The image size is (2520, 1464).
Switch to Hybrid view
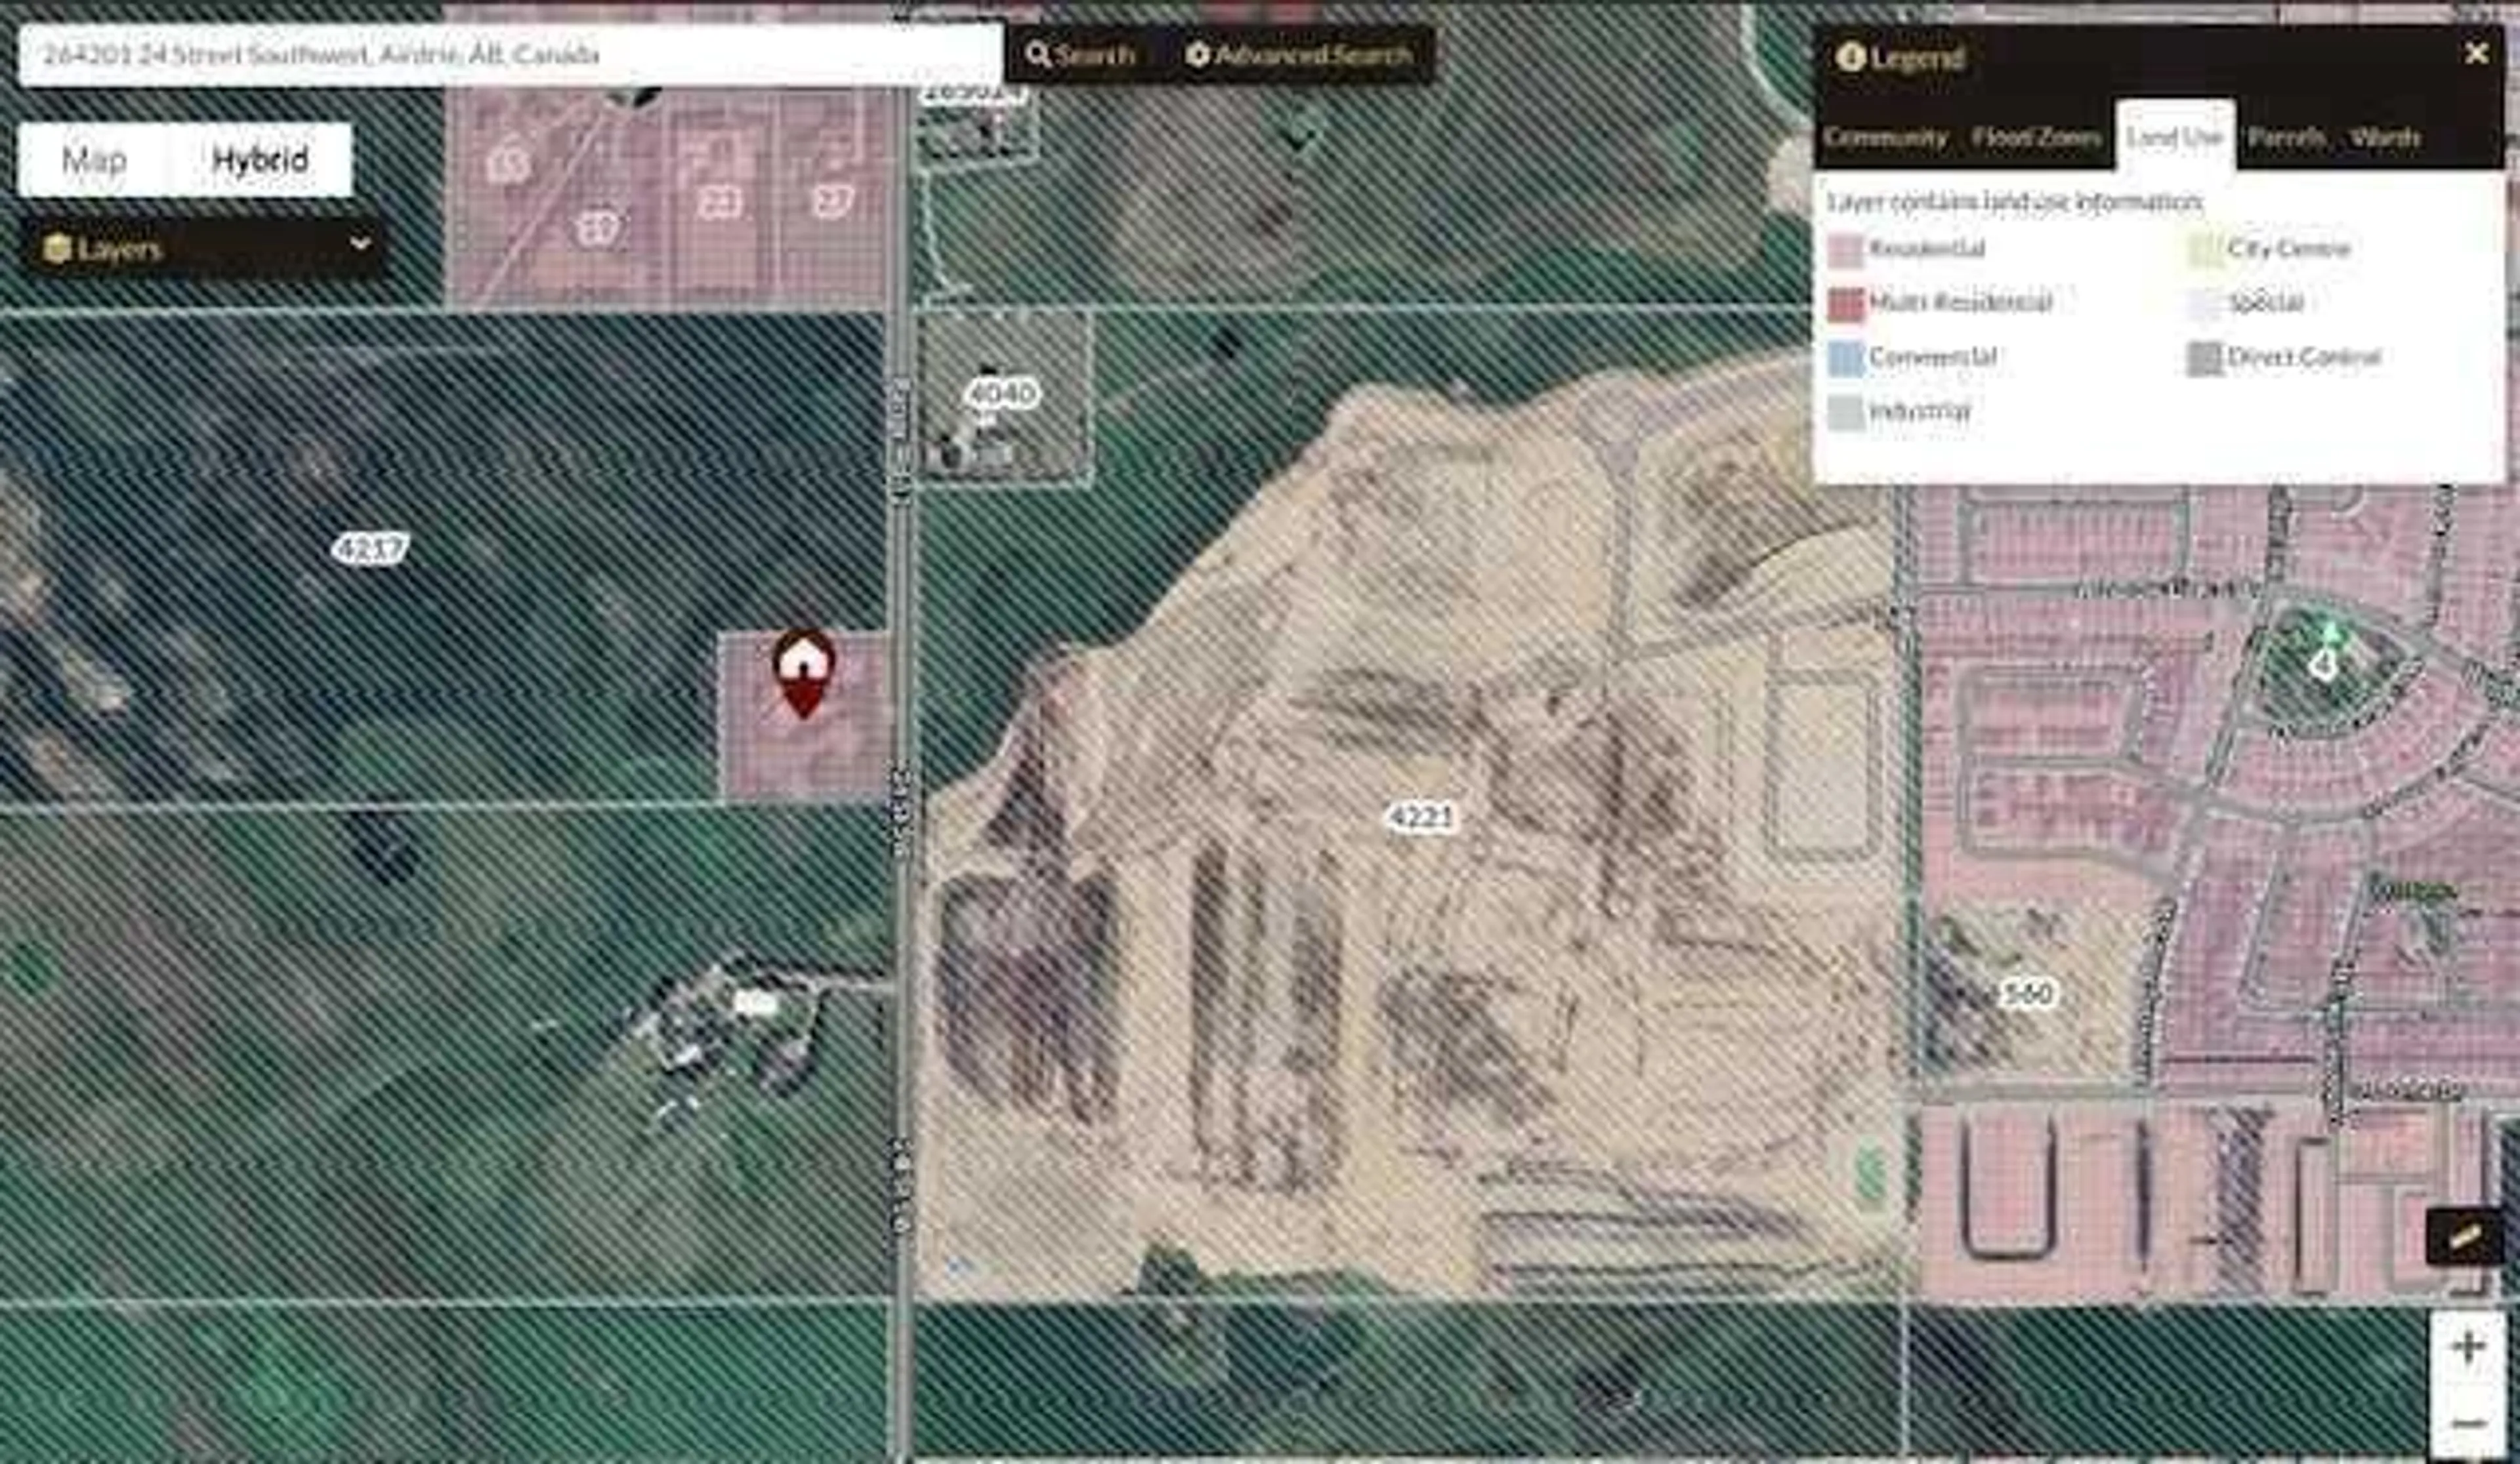pyautogui.click(x=260, y=160)
